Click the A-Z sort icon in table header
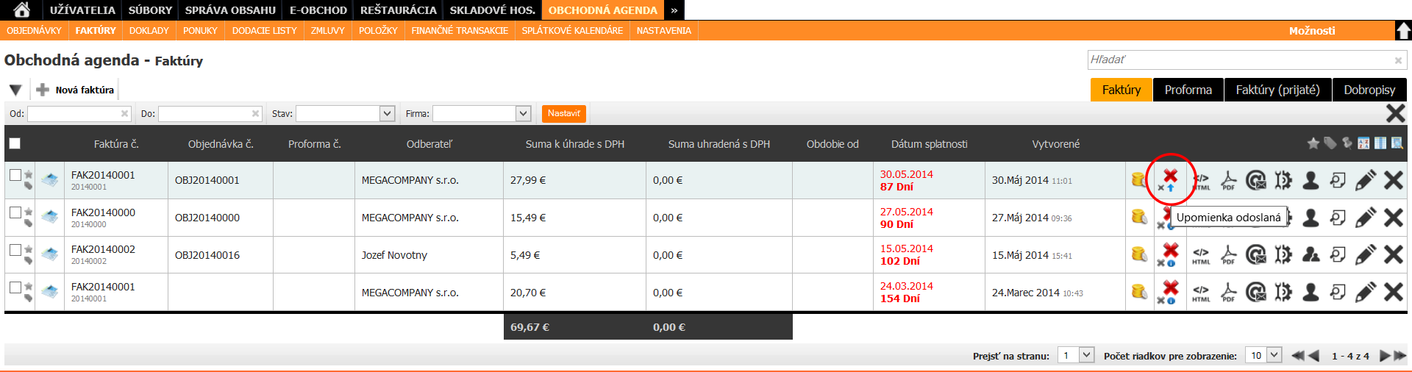This screenshot has width=1412, height=372. tap(1363, 143)
